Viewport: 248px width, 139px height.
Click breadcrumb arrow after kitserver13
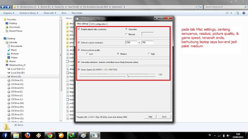tap(124, 7)
